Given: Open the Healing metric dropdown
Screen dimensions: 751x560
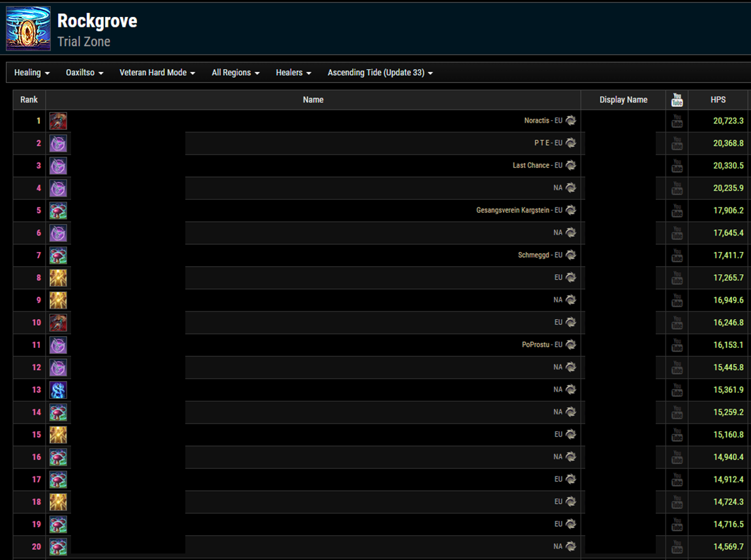Looking at the screenshot, I should [31, 73].
